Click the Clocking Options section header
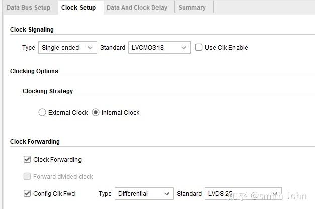This screenshot has height=209, width=315. pos(34,71)
